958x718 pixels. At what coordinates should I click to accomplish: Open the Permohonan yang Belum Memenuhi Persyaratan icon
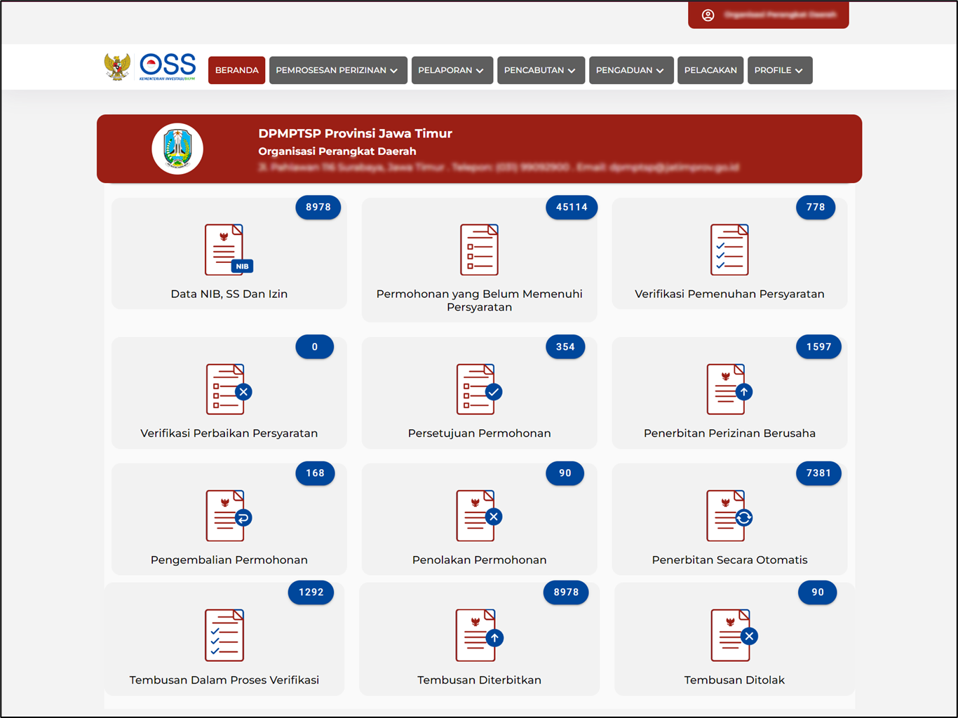[479, 250]
